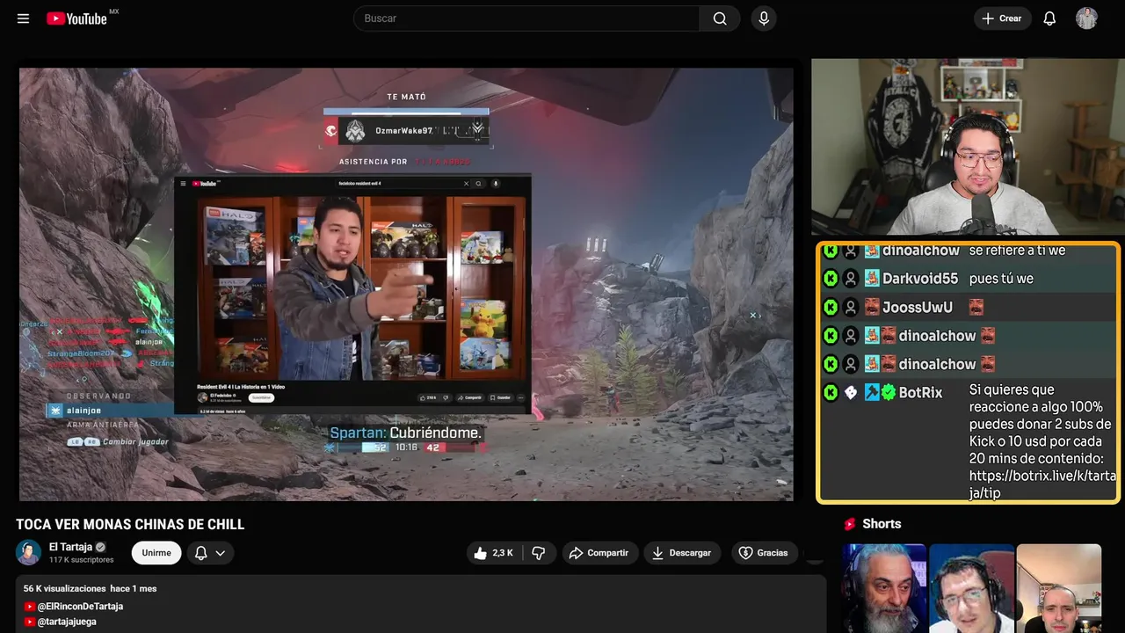
Task: Click '56 K visualizaciones hace 1 mes' text
Action: tap(90, 588)
